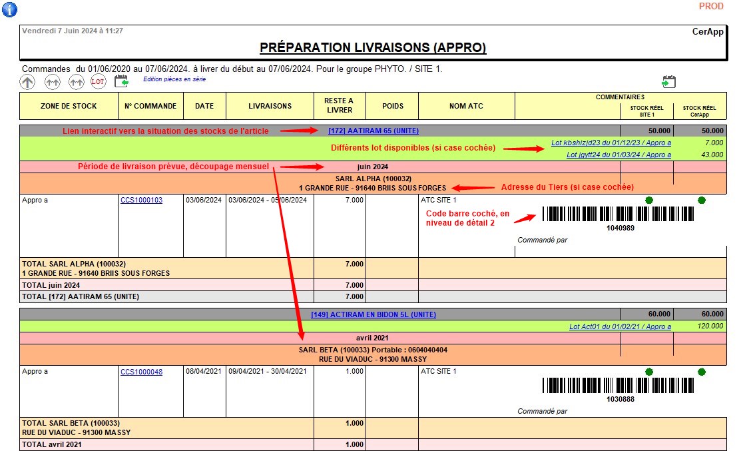This screenshot has height=451, width=745.
Task: Click the 'RESTE A LIVRER' column header
Action: point(339,106)
